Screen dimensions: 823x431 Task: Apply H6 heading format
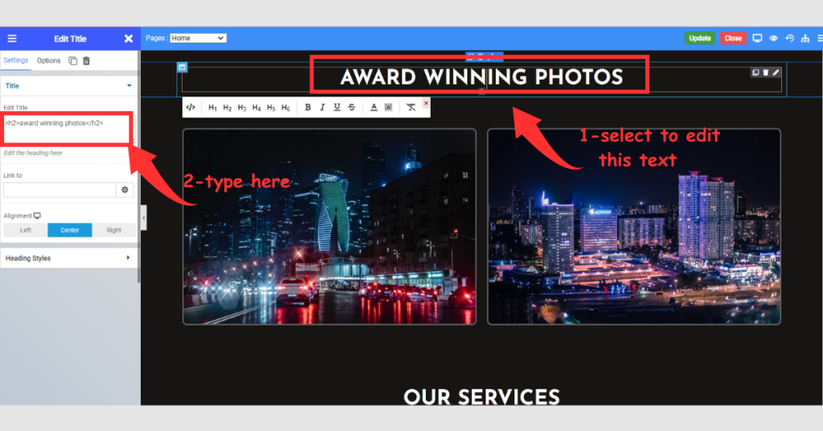tap(285, 108)
